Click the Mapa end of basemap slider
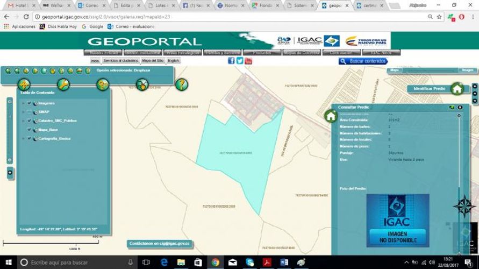Screen dimensions: 479x269 (x=394, y=70)
